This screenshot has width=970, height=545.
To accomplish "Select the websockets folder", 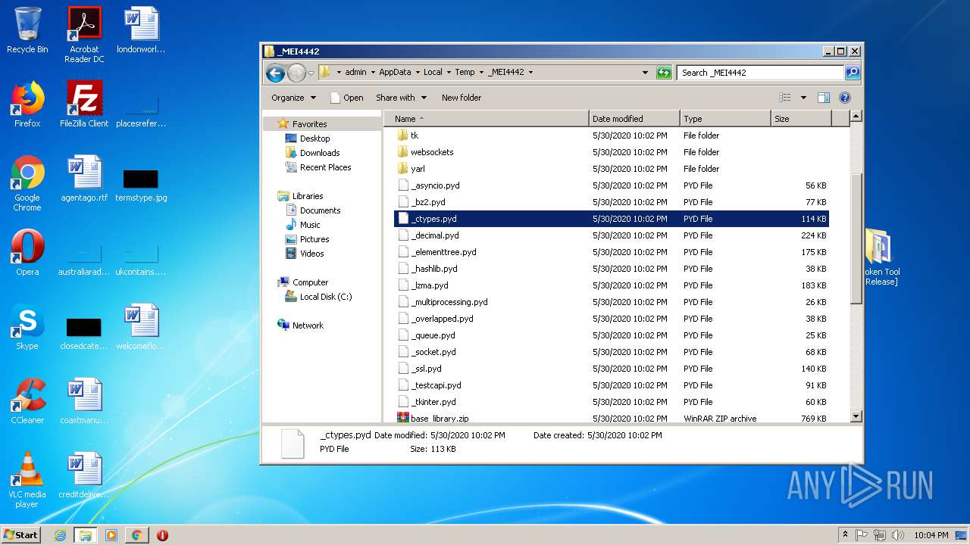I will pyautogui.click(x=432, y=152).
